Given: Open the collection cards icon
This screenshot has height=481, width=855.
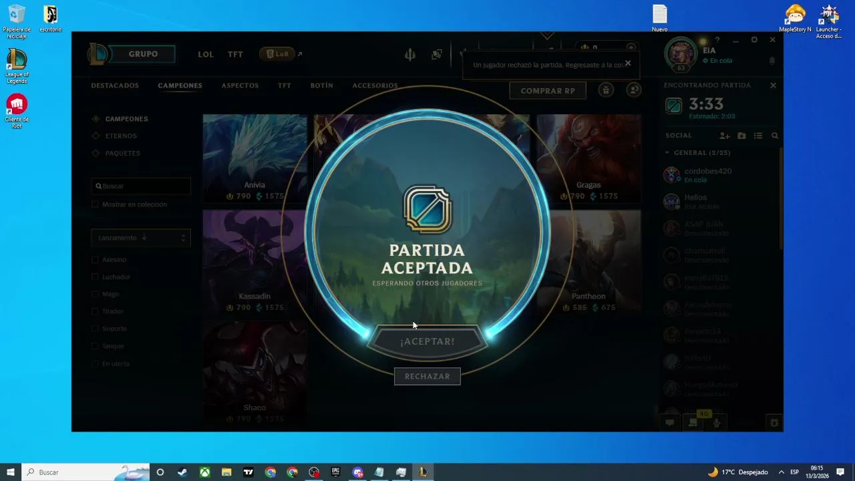Looking at the screenshot, I should [x=436, y=55].
